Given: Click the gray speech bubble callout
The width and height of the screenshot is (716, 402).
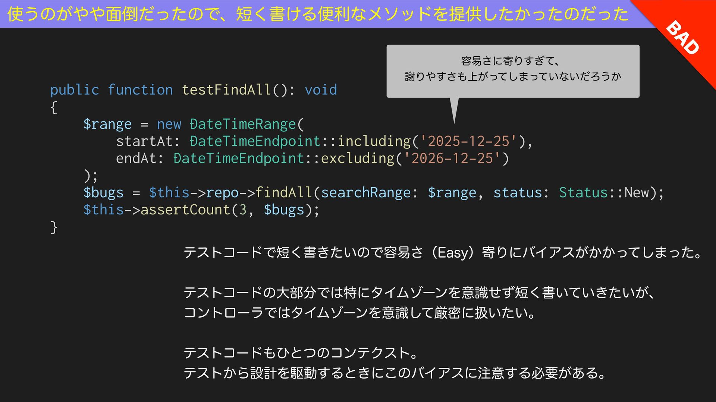Looking at the screenshot, I should (513, 71).
